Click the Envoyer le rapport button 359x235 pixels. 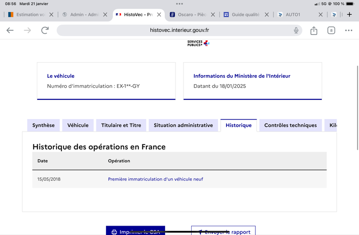[223, 231]
